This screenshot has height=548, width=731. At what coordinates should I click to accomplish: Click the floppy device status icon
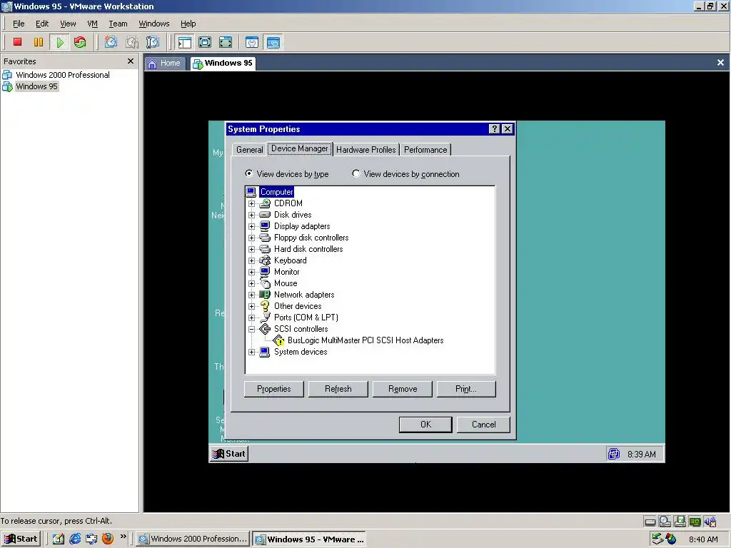click(x=680, y=522)
